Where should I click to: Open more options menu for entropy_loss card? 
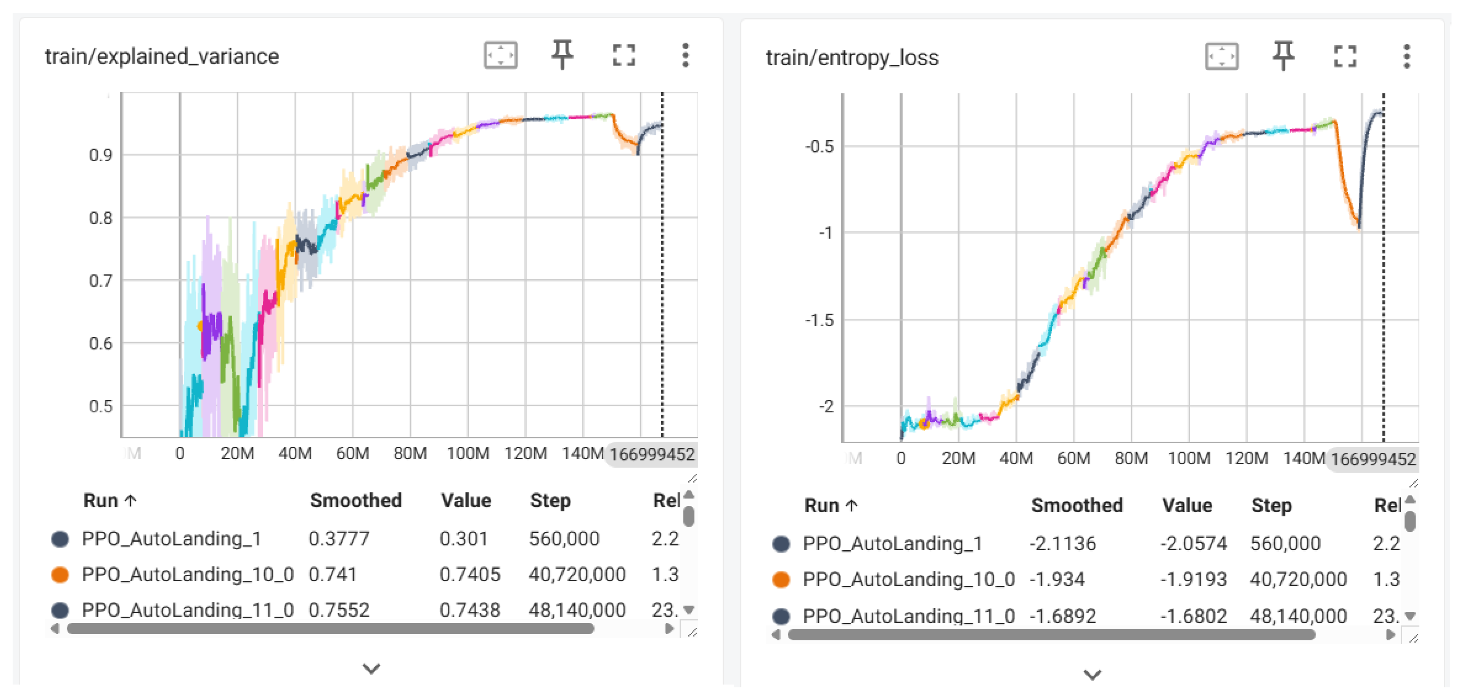pos(1406,57)
